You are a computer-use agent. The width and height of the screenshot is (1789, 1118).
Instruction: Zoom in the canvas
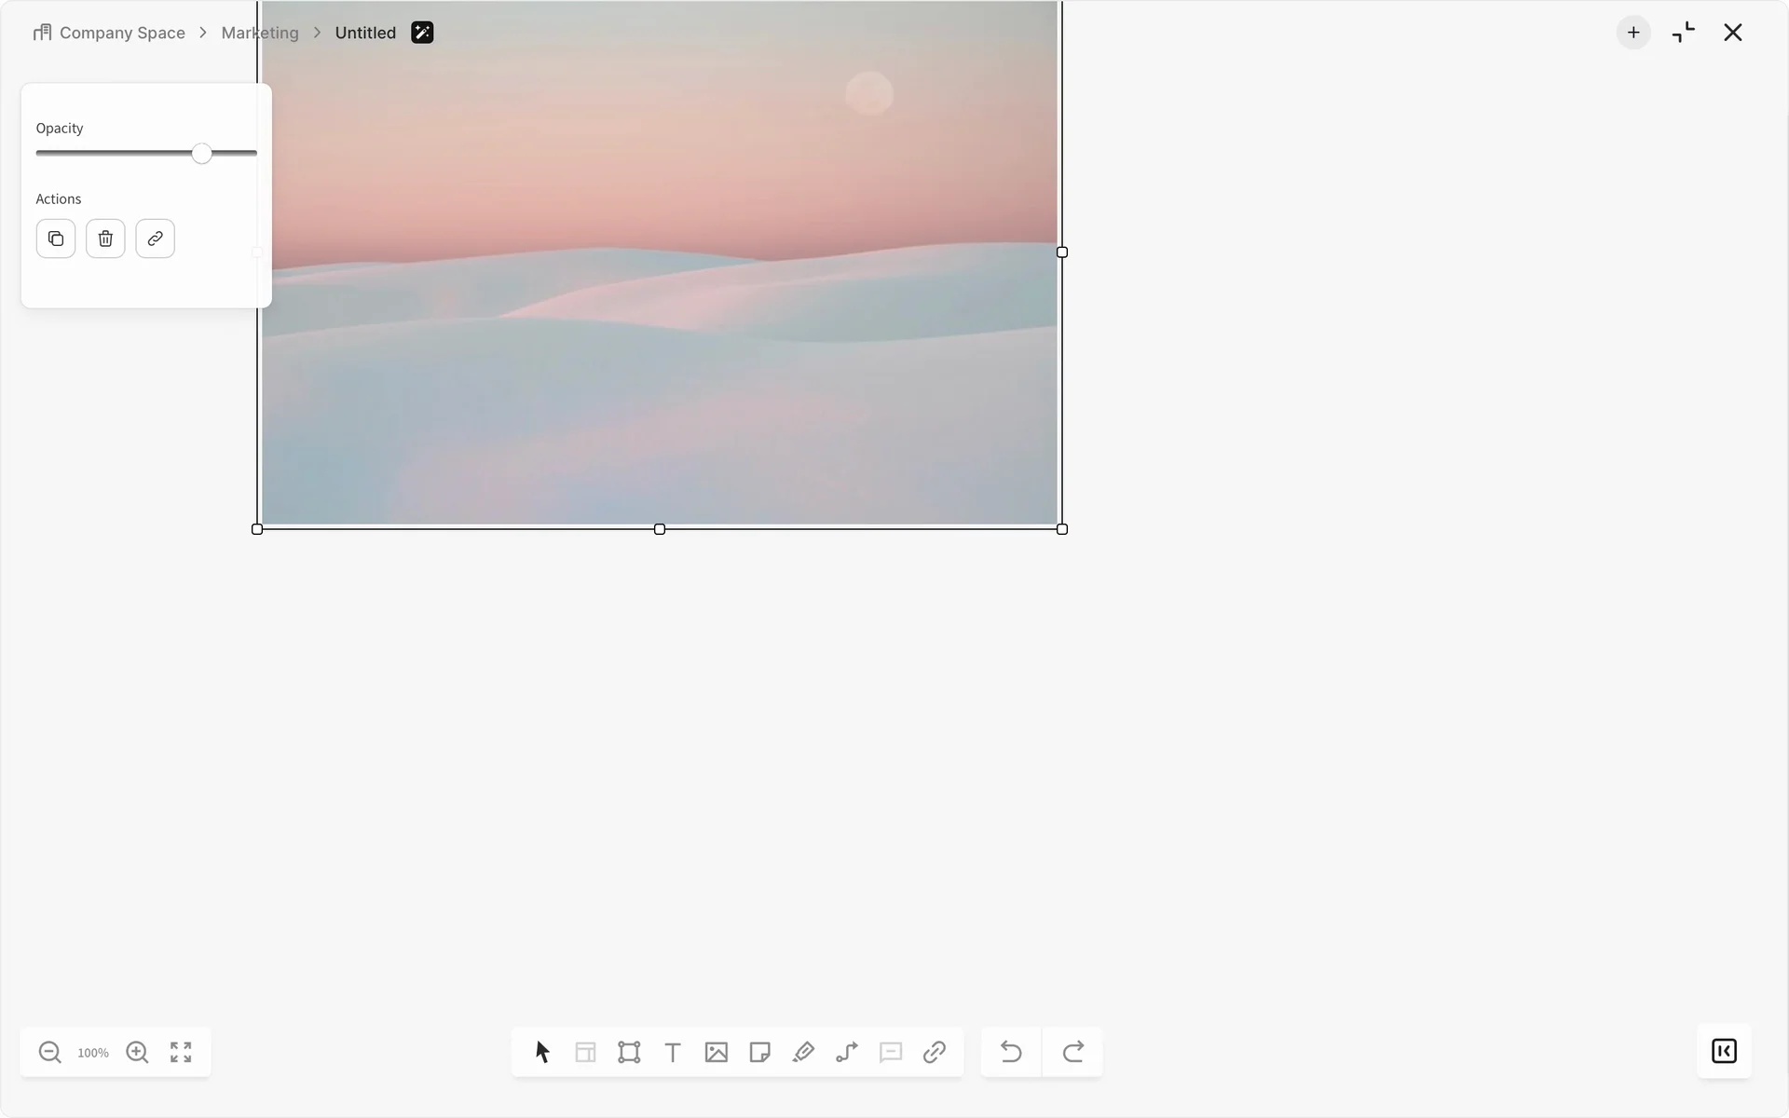click(x=137, y=1052)
